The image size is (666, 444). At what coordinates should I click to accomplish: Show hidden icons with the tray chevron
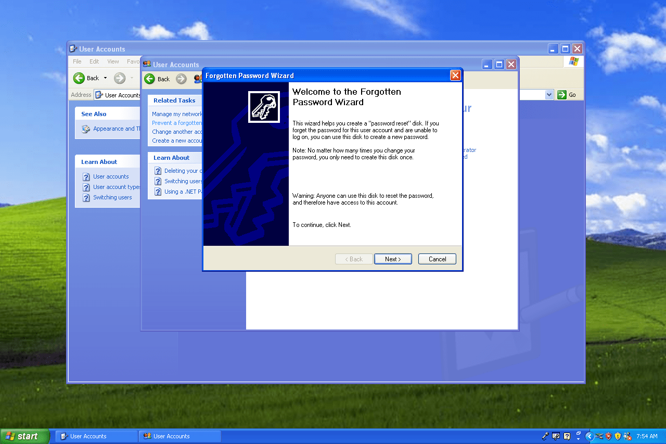coord(588,436)
